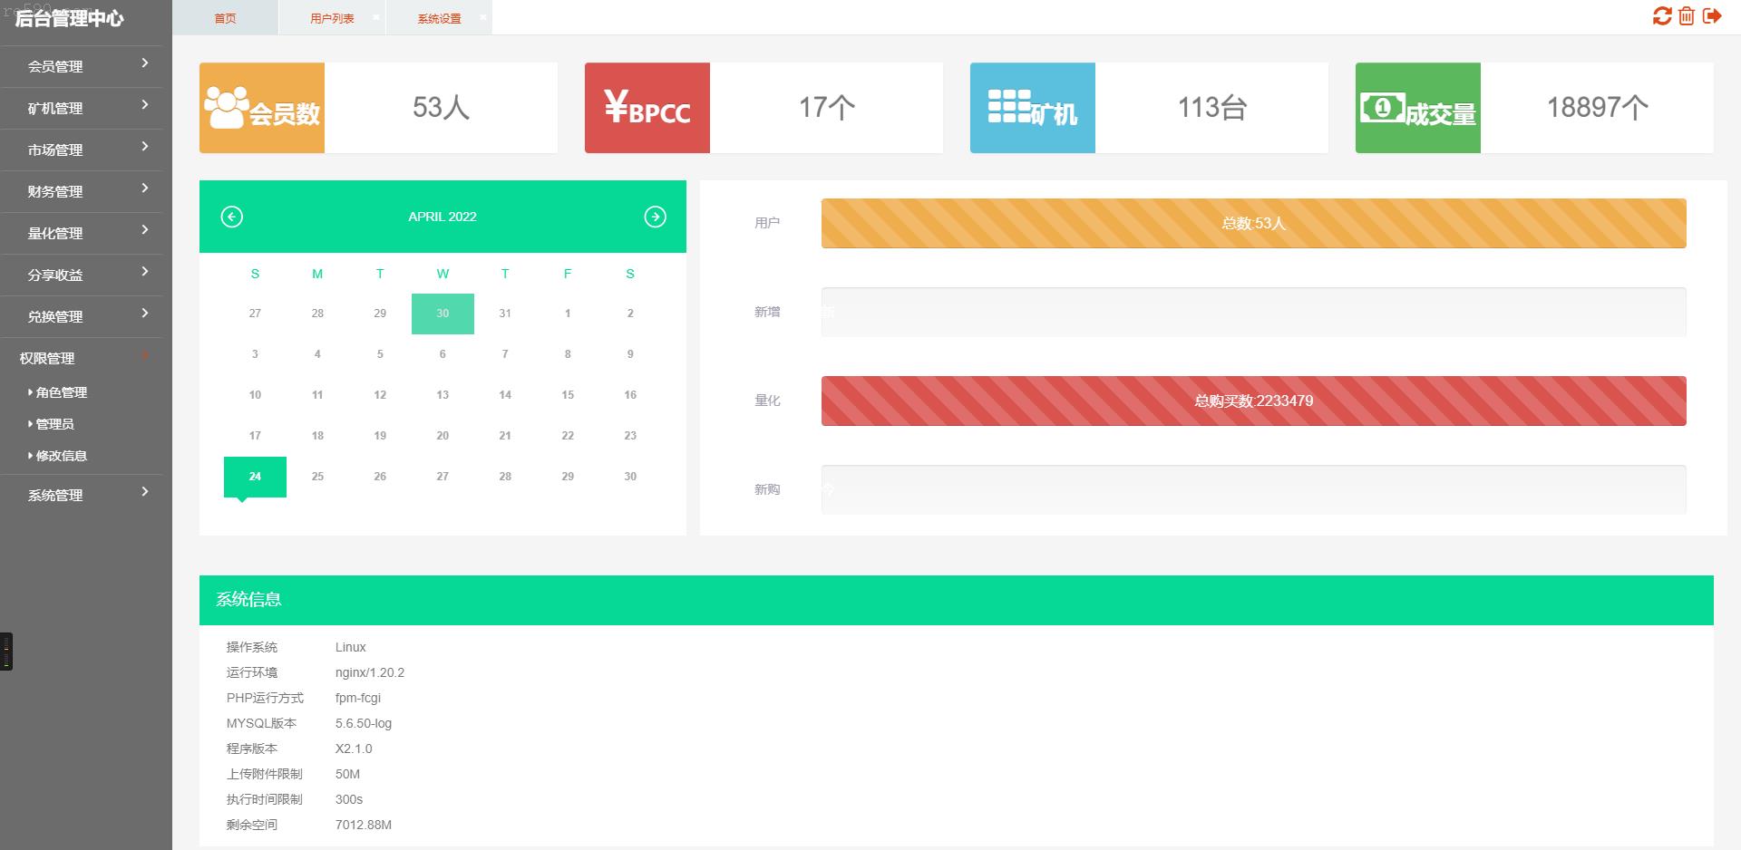Viewport: 1741px width, 850px height.
Task: Select April 13 in the calendar
Action: click(443, 395)
